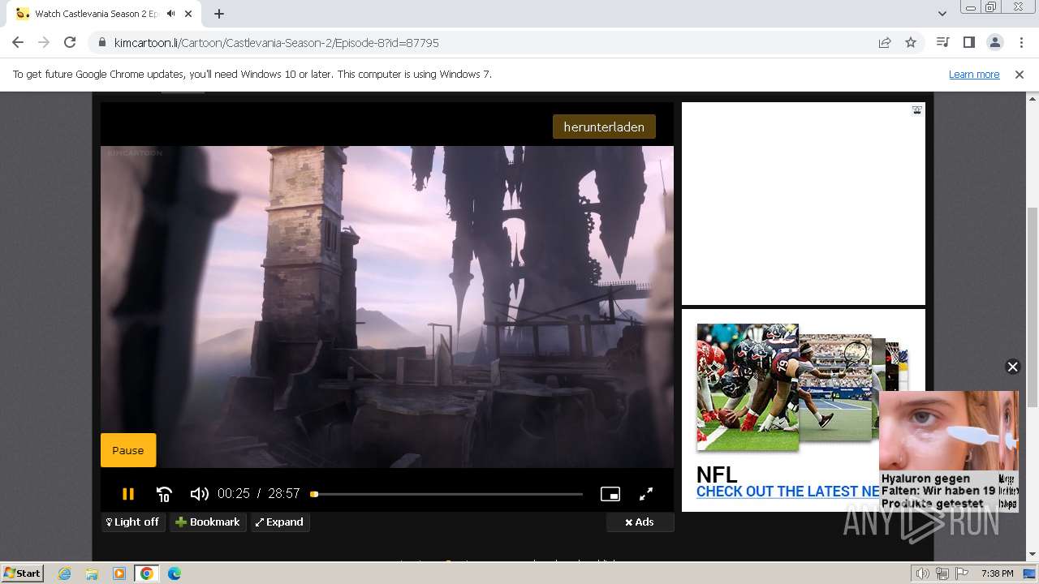Open the tab search dropdown
This screenshot has width=1039, height=584.
point(942,14)
